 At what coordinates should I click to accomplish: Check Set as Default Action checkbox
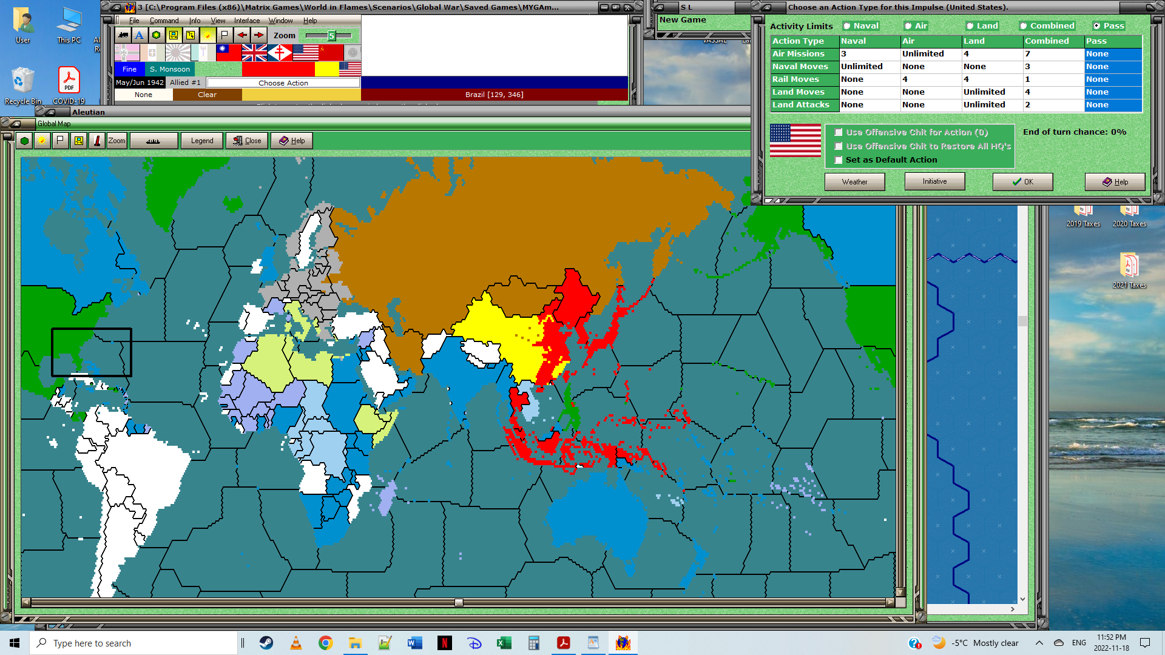point(839,160)
